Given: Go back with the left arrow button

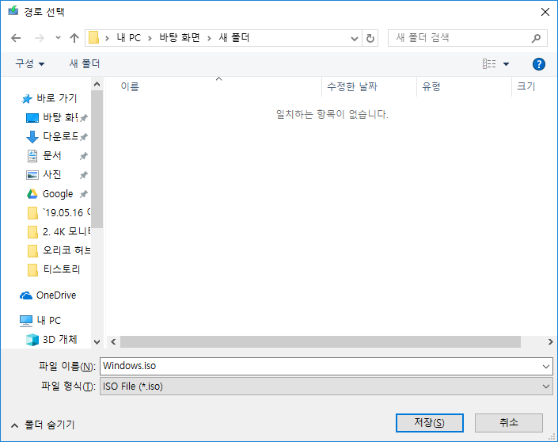Looking at the screenshot, I should pyautogui.click(x=16, y=38).
